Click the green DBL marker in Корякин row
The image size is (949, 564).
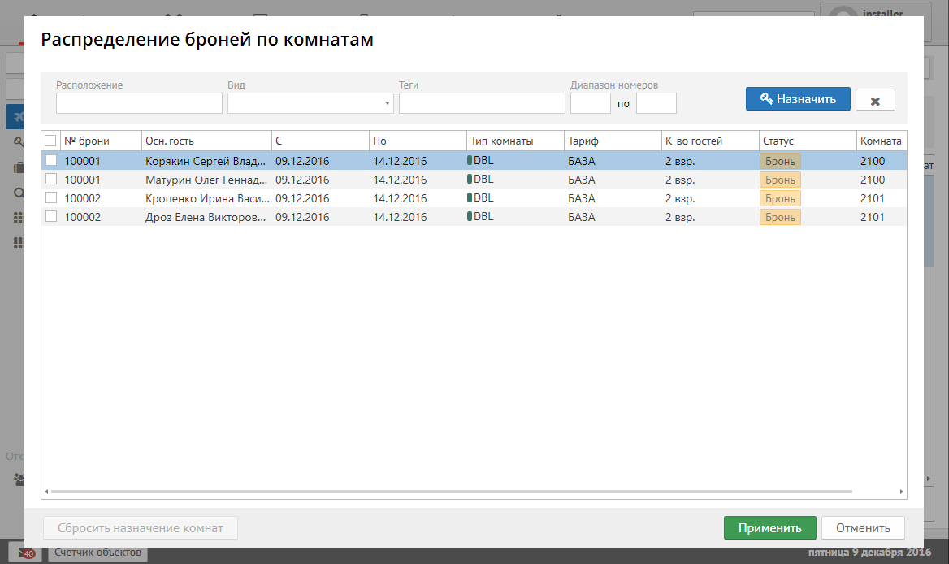(470, 161)
